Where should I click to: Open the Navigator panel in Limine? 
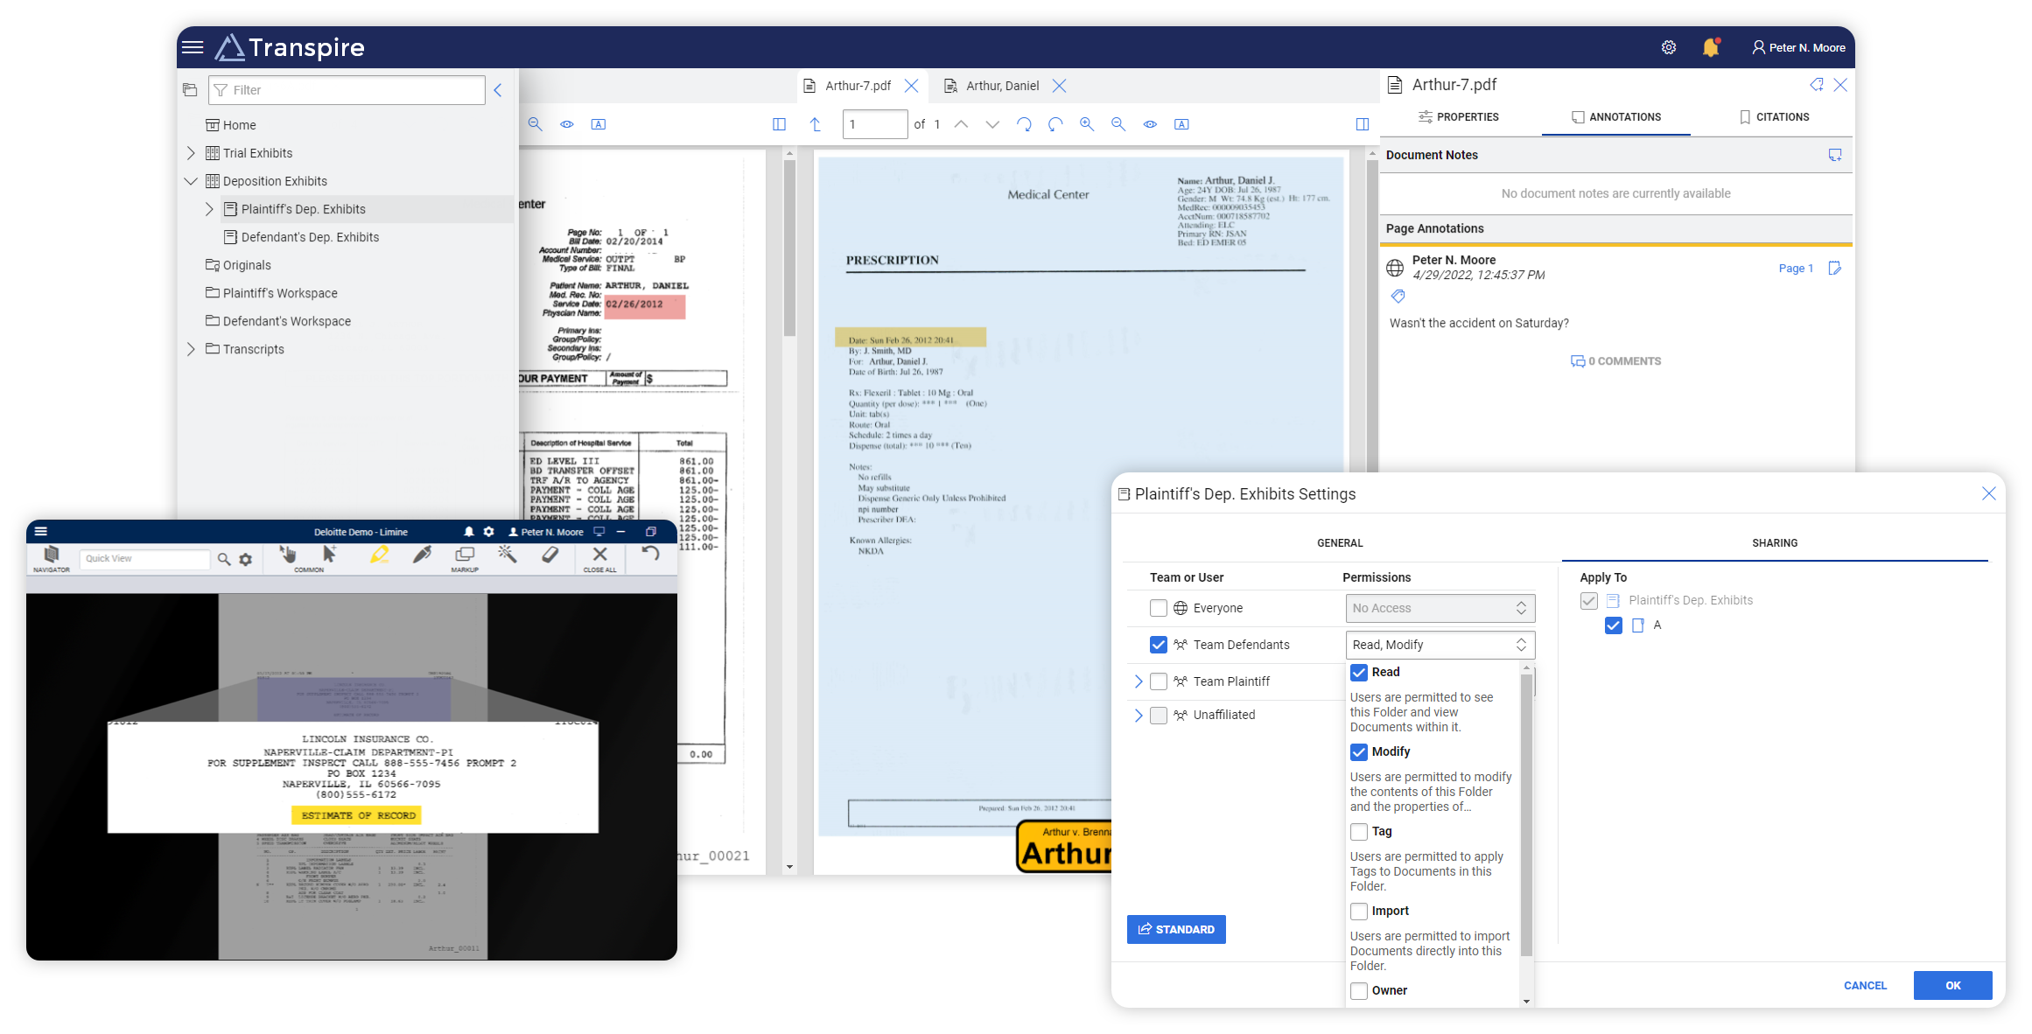51,558
